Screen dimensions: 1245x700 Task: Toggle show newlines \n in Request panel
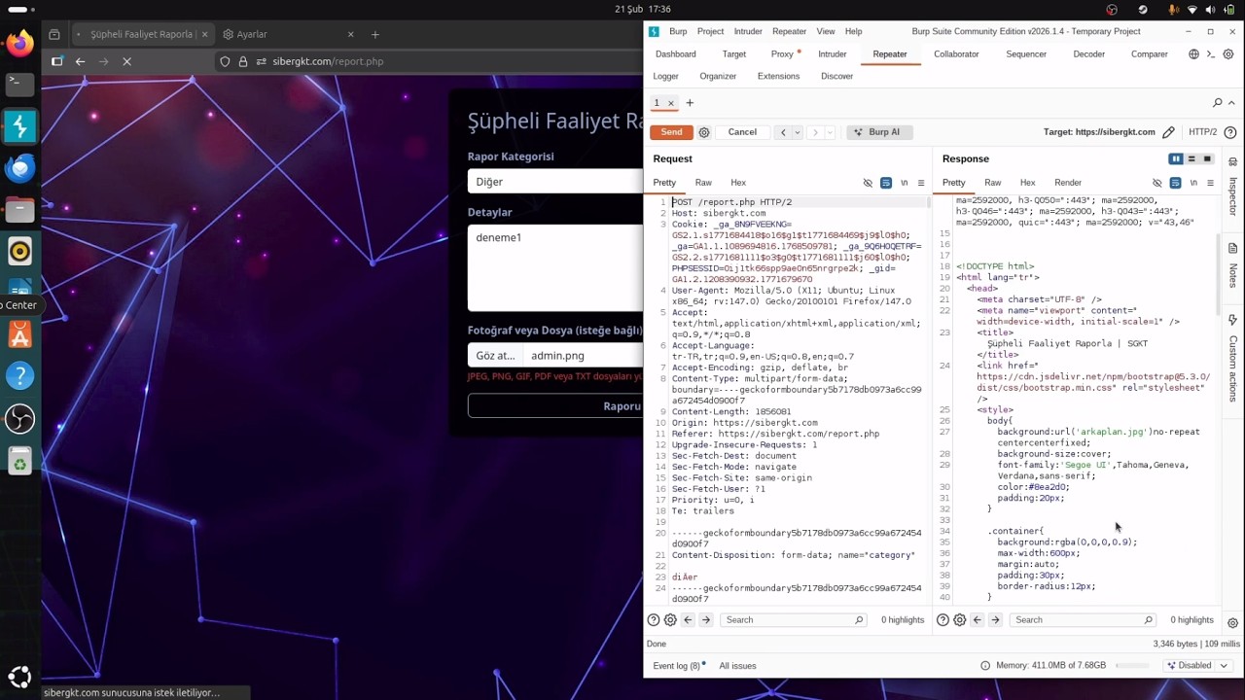pyautogui.click(x=904, y=183)
